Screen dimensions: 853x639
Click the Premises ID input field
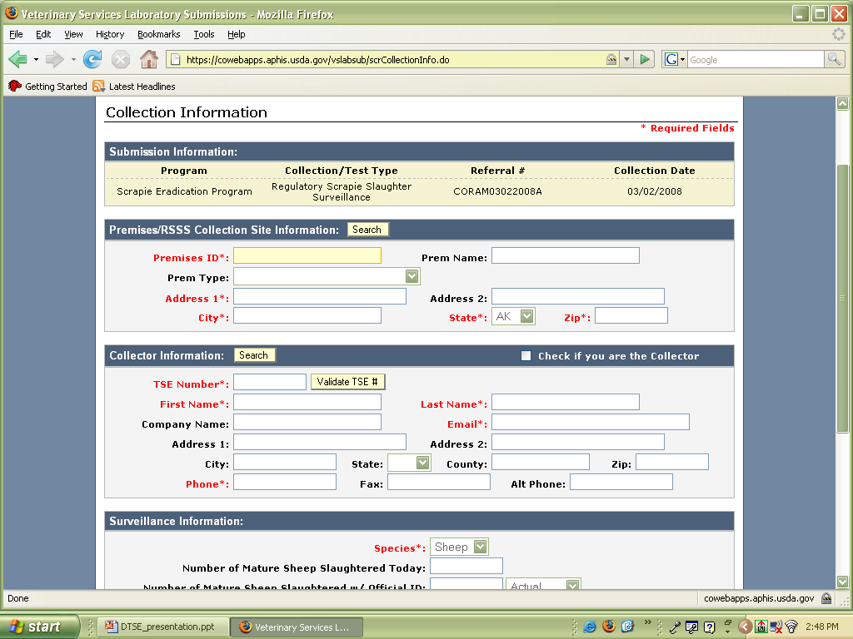pyautogui.click(x=307, y=256)
